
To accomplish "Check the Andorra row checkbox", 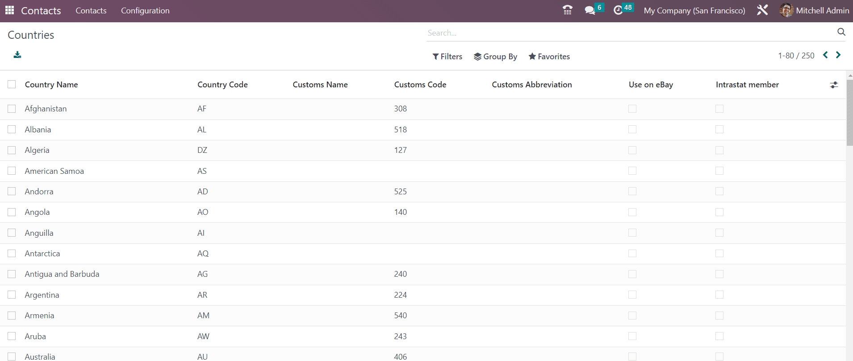I will coord(12,191).
